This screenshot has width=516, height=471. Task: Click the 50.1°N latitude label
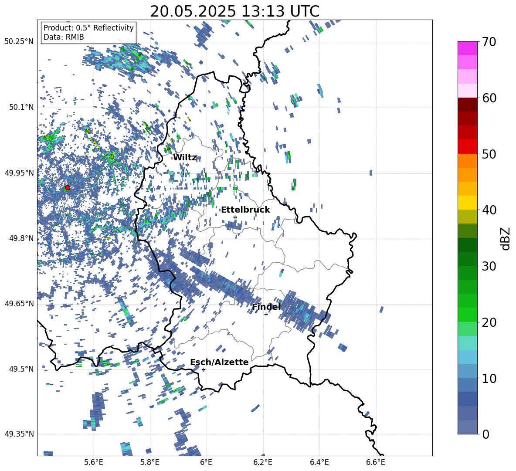[x=21, y=107]
